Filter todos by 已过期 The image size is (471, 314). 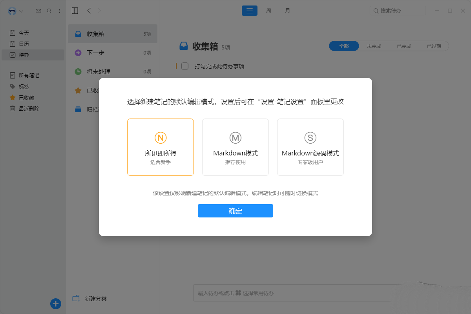[434, 46]
